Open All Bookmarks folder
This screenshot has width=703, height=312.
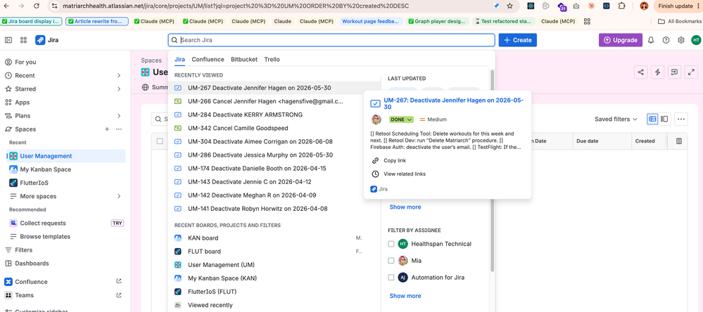click(x=680, y=22)
